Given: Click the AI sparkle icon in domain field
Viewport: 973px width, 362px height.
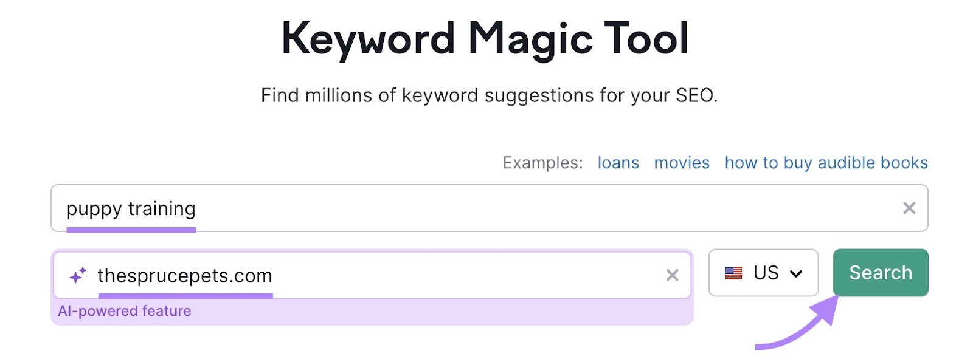Looking at the screenshot, I should [77, 276].
